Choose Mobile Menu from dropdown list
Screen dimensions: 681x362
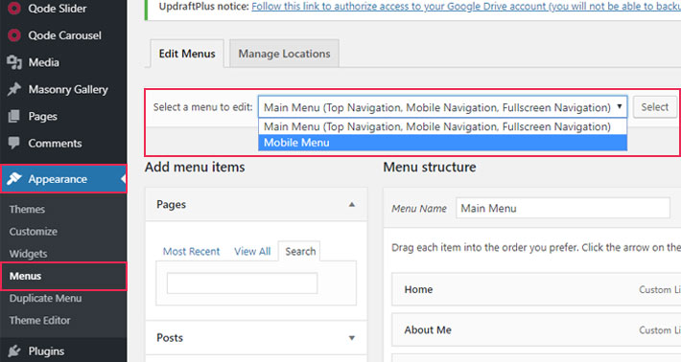pos(442,143)
